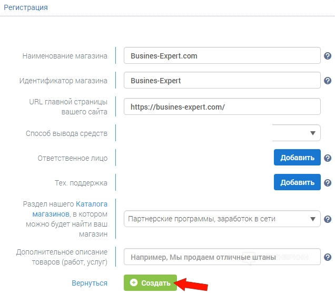Viewport: 335px width, 293px height.
Task: Click help icon beside catalog section dropdown
Action: [327, 219]
